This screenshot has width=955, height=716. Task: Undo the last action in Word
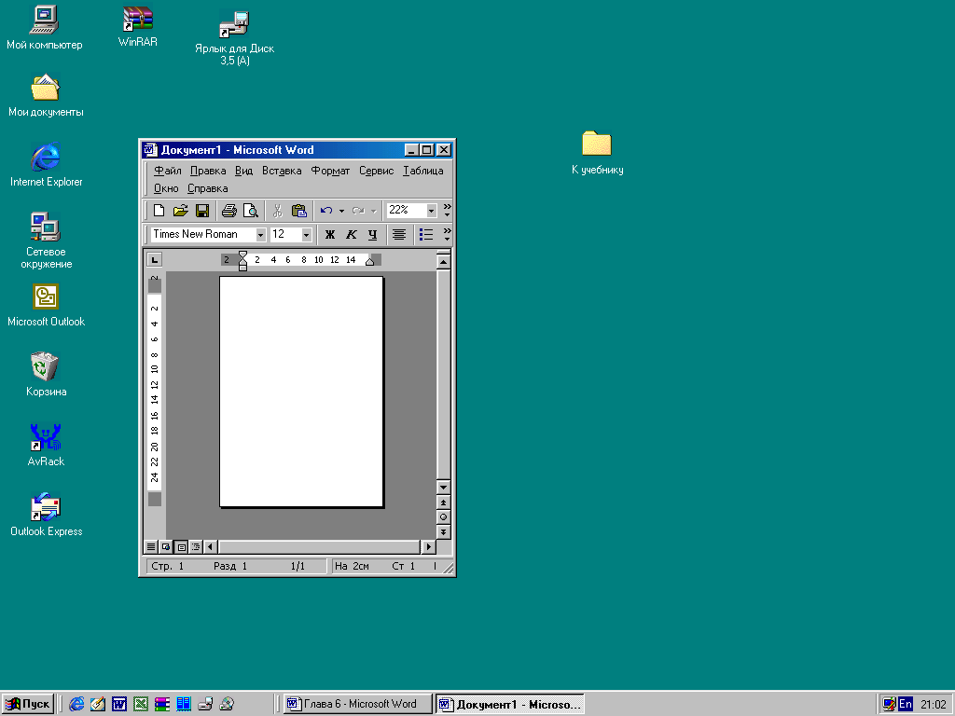[326, 211]
